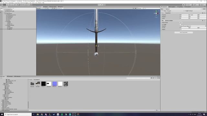Viewport: 207px width, 116px height.
Task: Select the blue normal map thumbnail
Action: click(55, 84)
